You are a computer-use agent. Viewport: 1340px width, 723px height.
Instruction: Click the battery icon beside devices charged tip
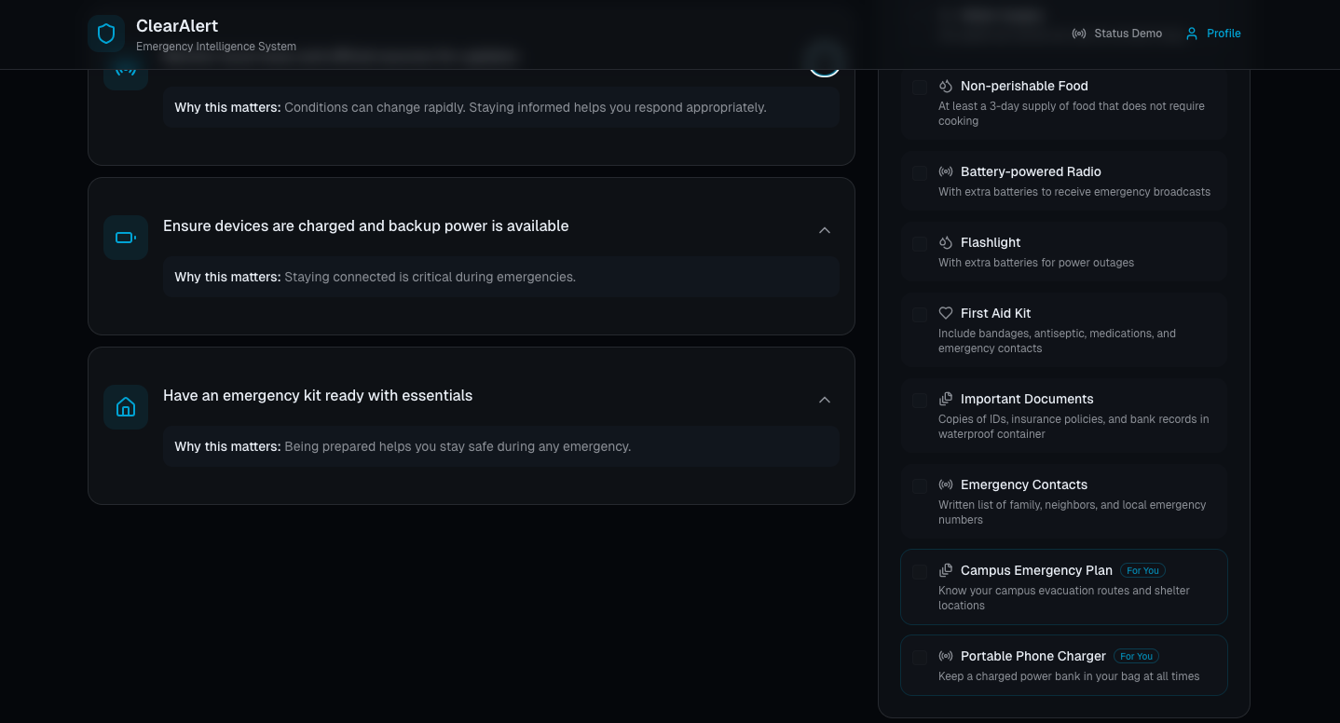(x=126, y=238)
